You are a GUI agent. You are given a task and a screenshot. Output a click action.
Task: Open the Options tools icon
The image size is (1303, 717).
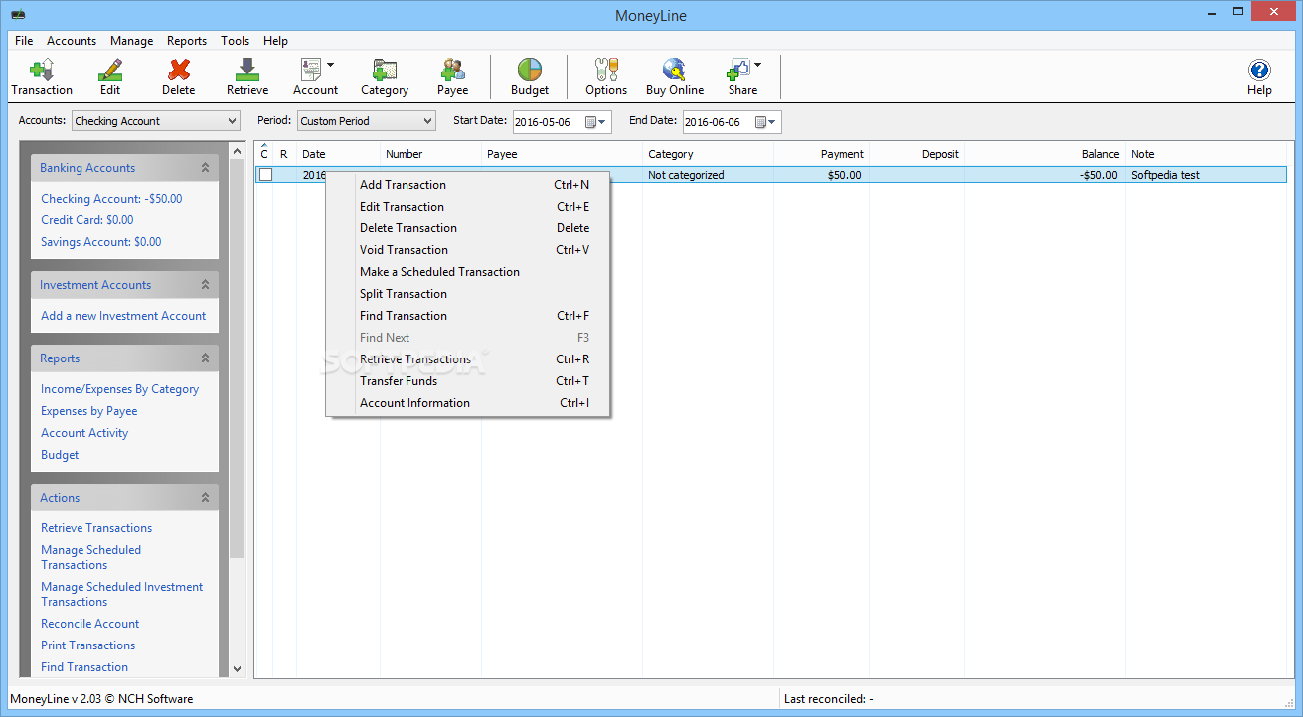(606, 70)
